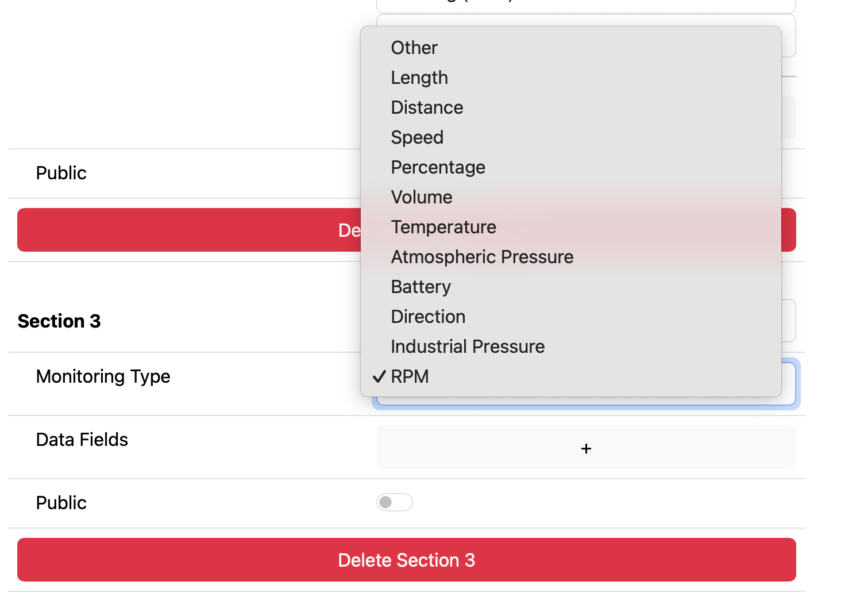The width and height of the screenshot is (841, 616).
Task: Click the Section 3 name field edge
Action: pos(789,321)
